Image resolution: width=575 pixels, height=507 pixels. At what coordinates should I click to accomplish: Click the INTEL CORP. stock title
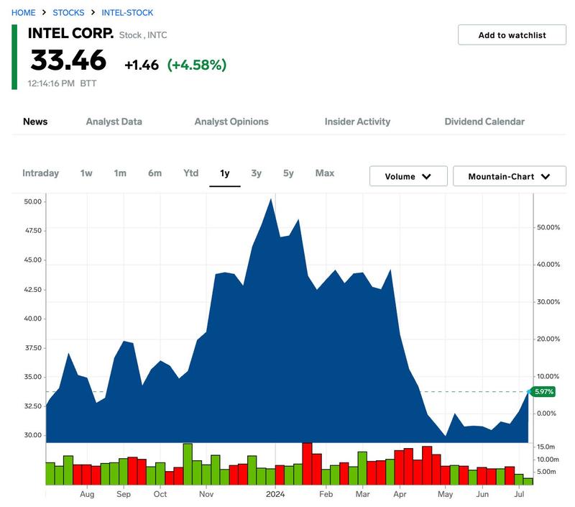[70, 33]
